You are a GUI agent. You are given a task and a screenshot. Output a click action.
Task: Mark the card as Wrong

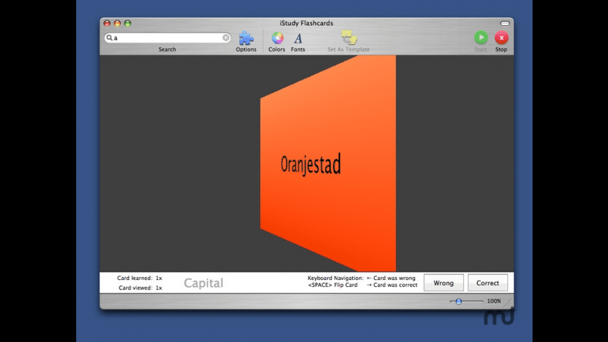[443, 283]
